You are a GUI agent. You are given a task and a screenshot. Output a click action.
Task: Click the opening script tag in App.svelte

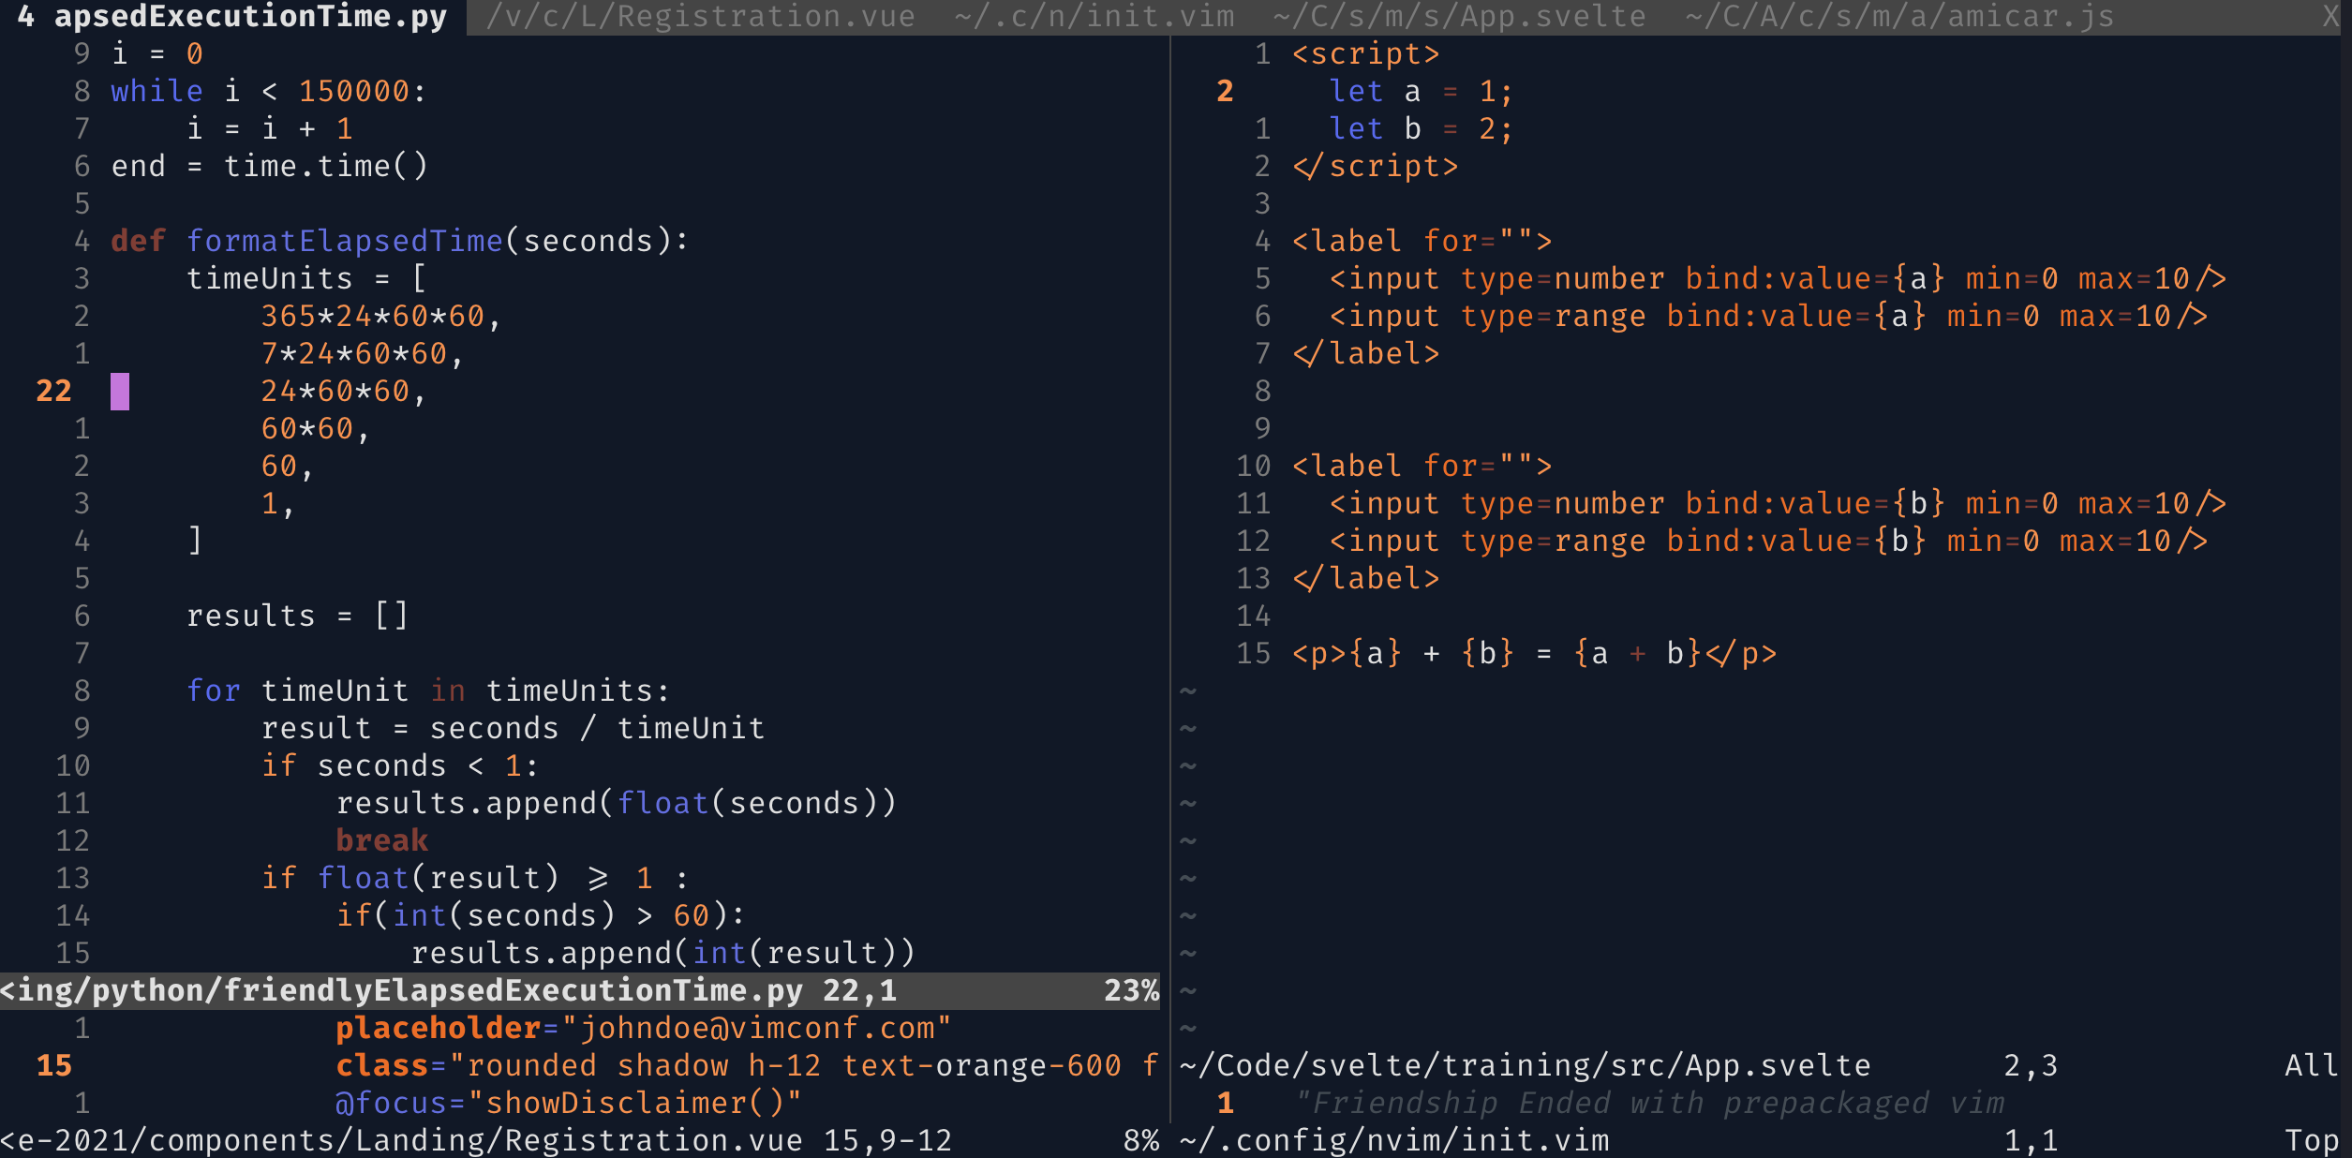click(1365, 53)
